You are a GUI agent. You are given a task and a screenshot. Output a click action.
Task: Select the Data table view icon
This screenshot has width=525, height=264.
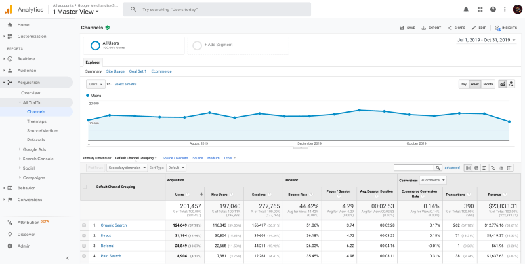coord(468,168)
